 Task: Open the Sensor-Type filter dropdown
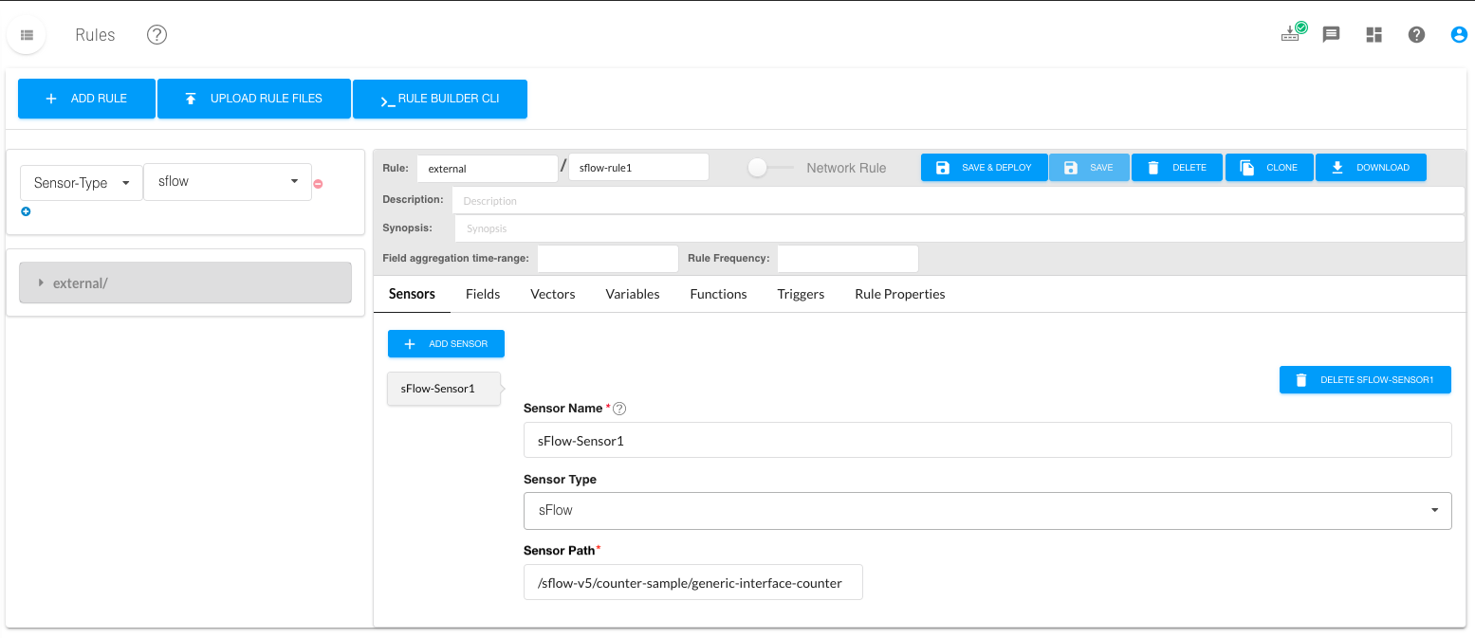coord(82,183)
